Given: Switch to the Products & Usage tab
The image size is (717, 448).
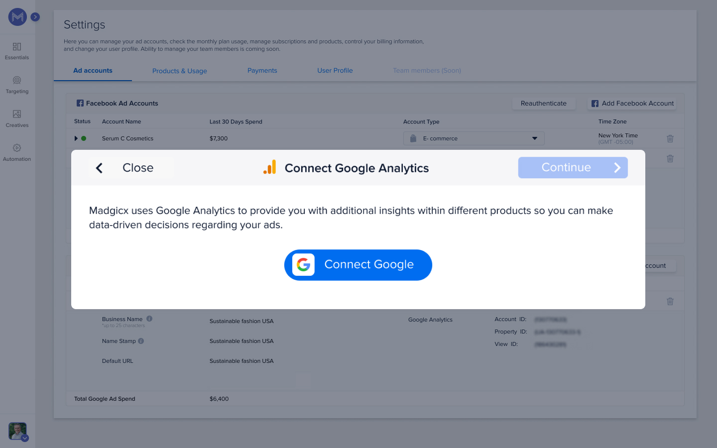Looking at the screenshot, I should pyautogui.click(x=180, y=71).
